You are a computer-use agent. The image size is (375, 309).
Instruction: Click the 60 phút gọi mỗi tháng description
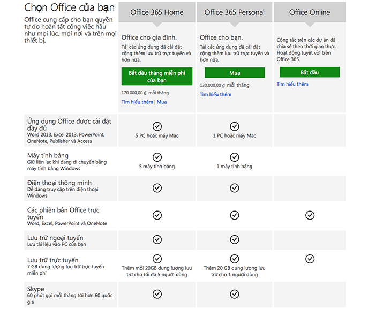[70, 298]
